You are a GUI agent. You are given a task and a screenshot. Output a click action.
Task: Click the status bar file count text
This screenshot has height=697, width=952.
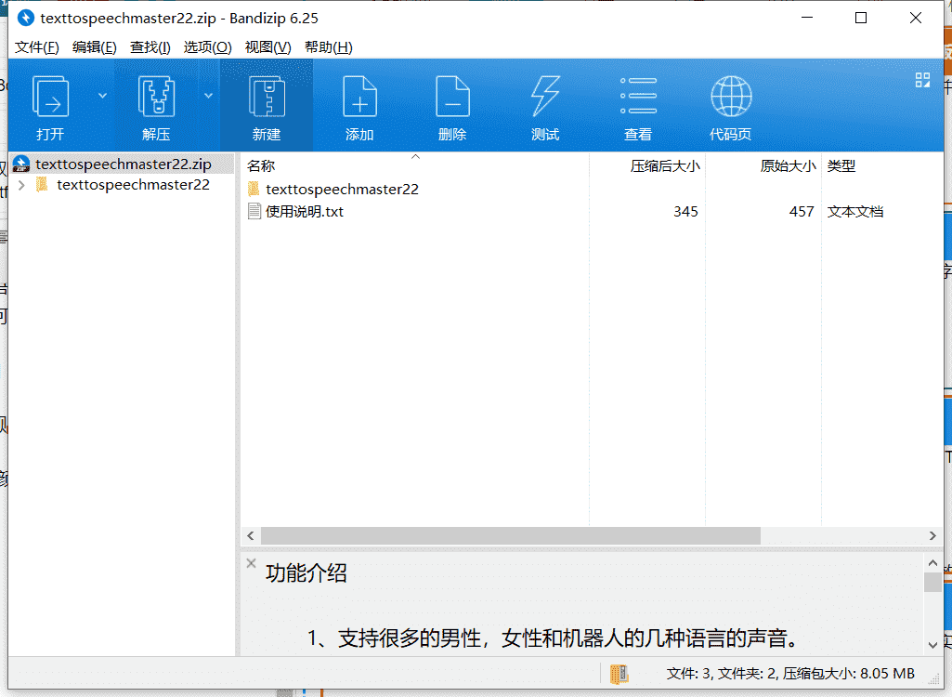click(790, 673)
